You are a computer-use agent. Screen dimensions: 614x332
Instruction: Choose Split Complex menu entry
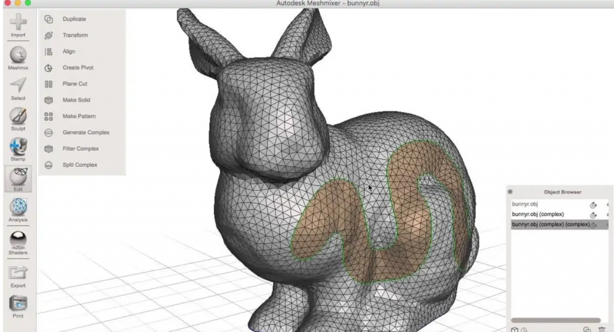pos(80,165)
